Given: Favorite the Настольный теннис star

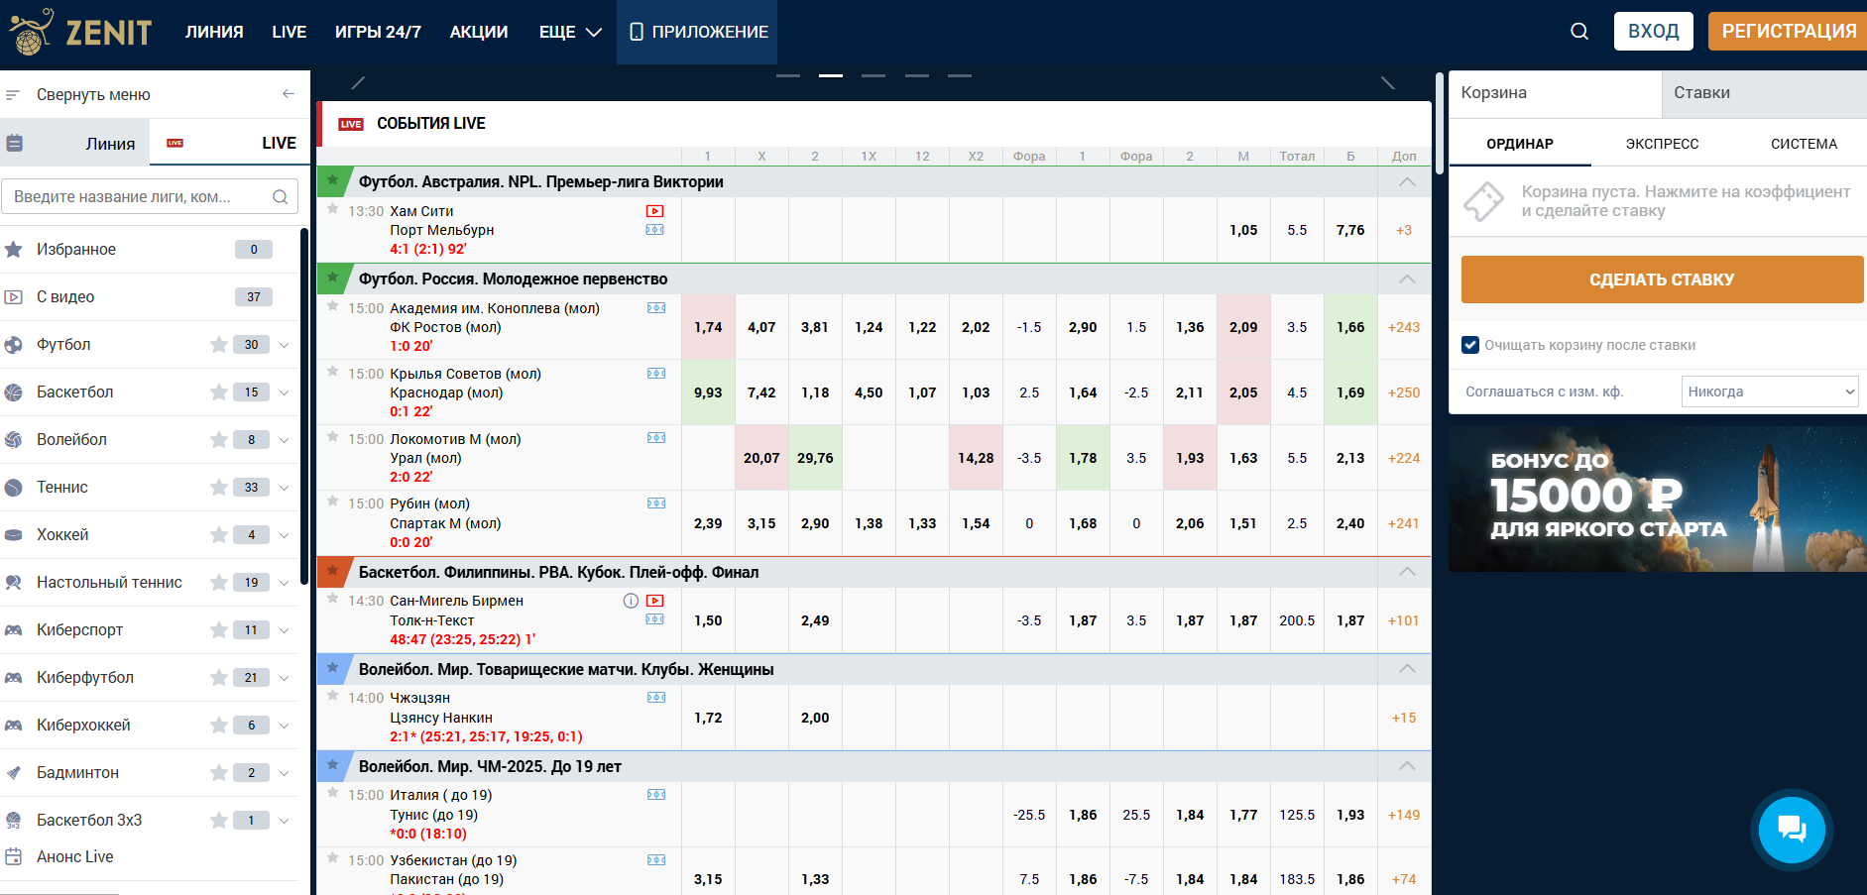Looking at the screenshot, I should click(219, 583).
